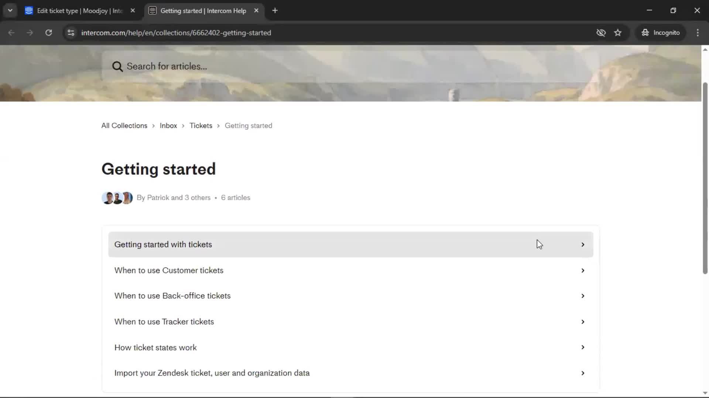Screen dimensions: 709x398
Task: Switch to the Edit ticket type Moodjoy tab
Action: 80,11
